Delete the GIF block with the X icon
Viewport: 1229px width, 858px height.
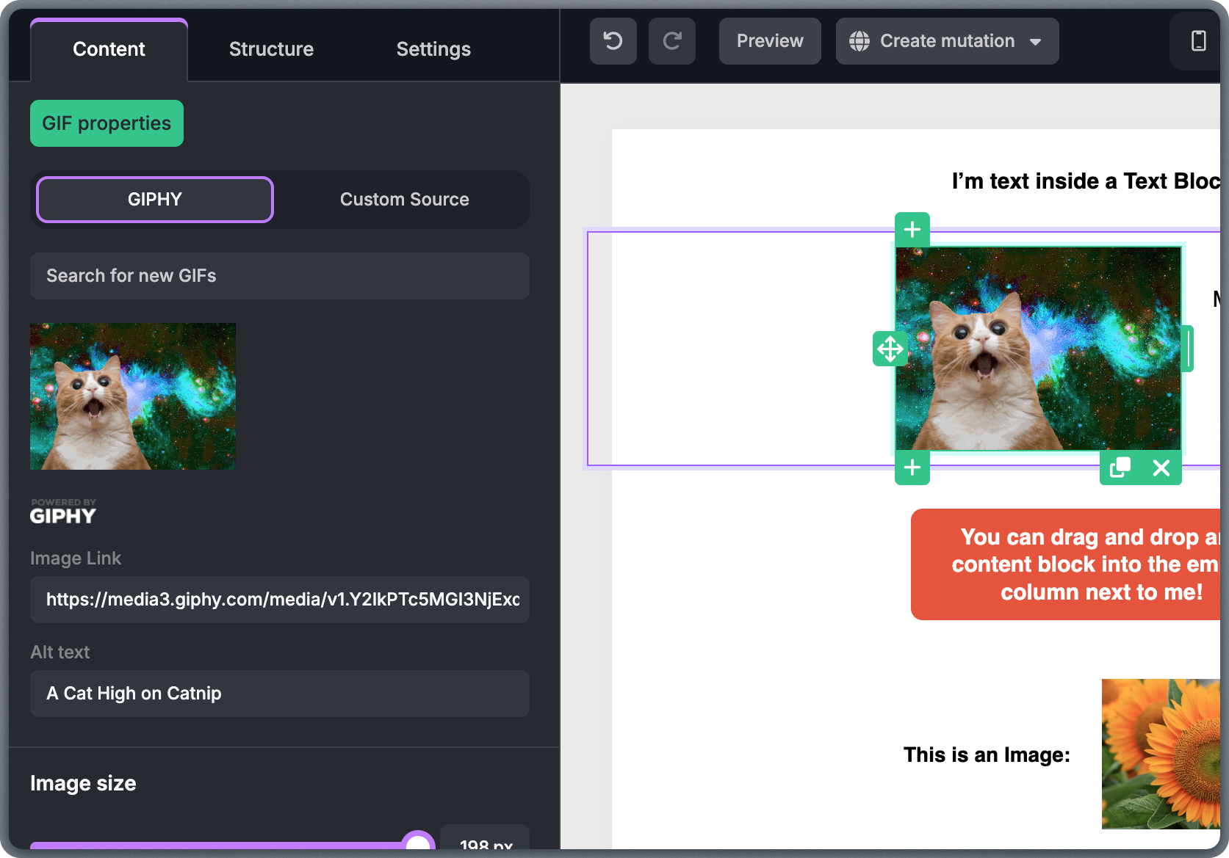(1161, 468)
